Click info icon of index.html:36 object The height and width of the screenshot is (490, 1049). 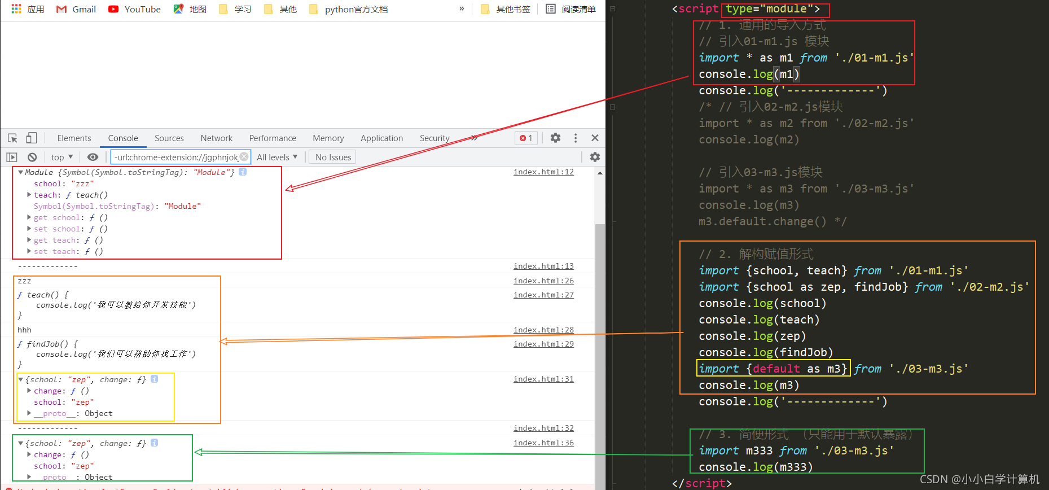[154, 443]
